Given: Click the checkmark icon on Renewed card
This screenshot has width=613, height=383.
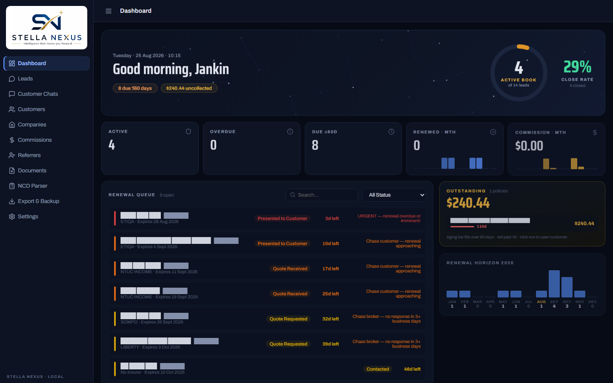Looking at the screenshot, I should [493, 132].
